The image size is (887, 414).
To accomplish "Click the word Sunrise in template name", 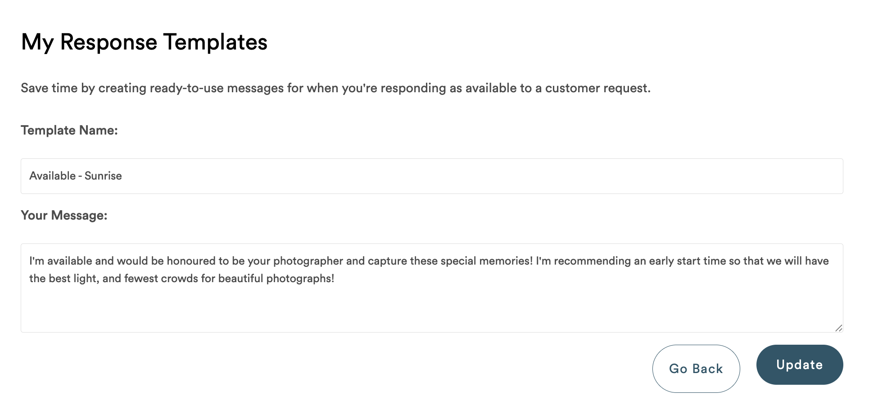I will 103,176.
